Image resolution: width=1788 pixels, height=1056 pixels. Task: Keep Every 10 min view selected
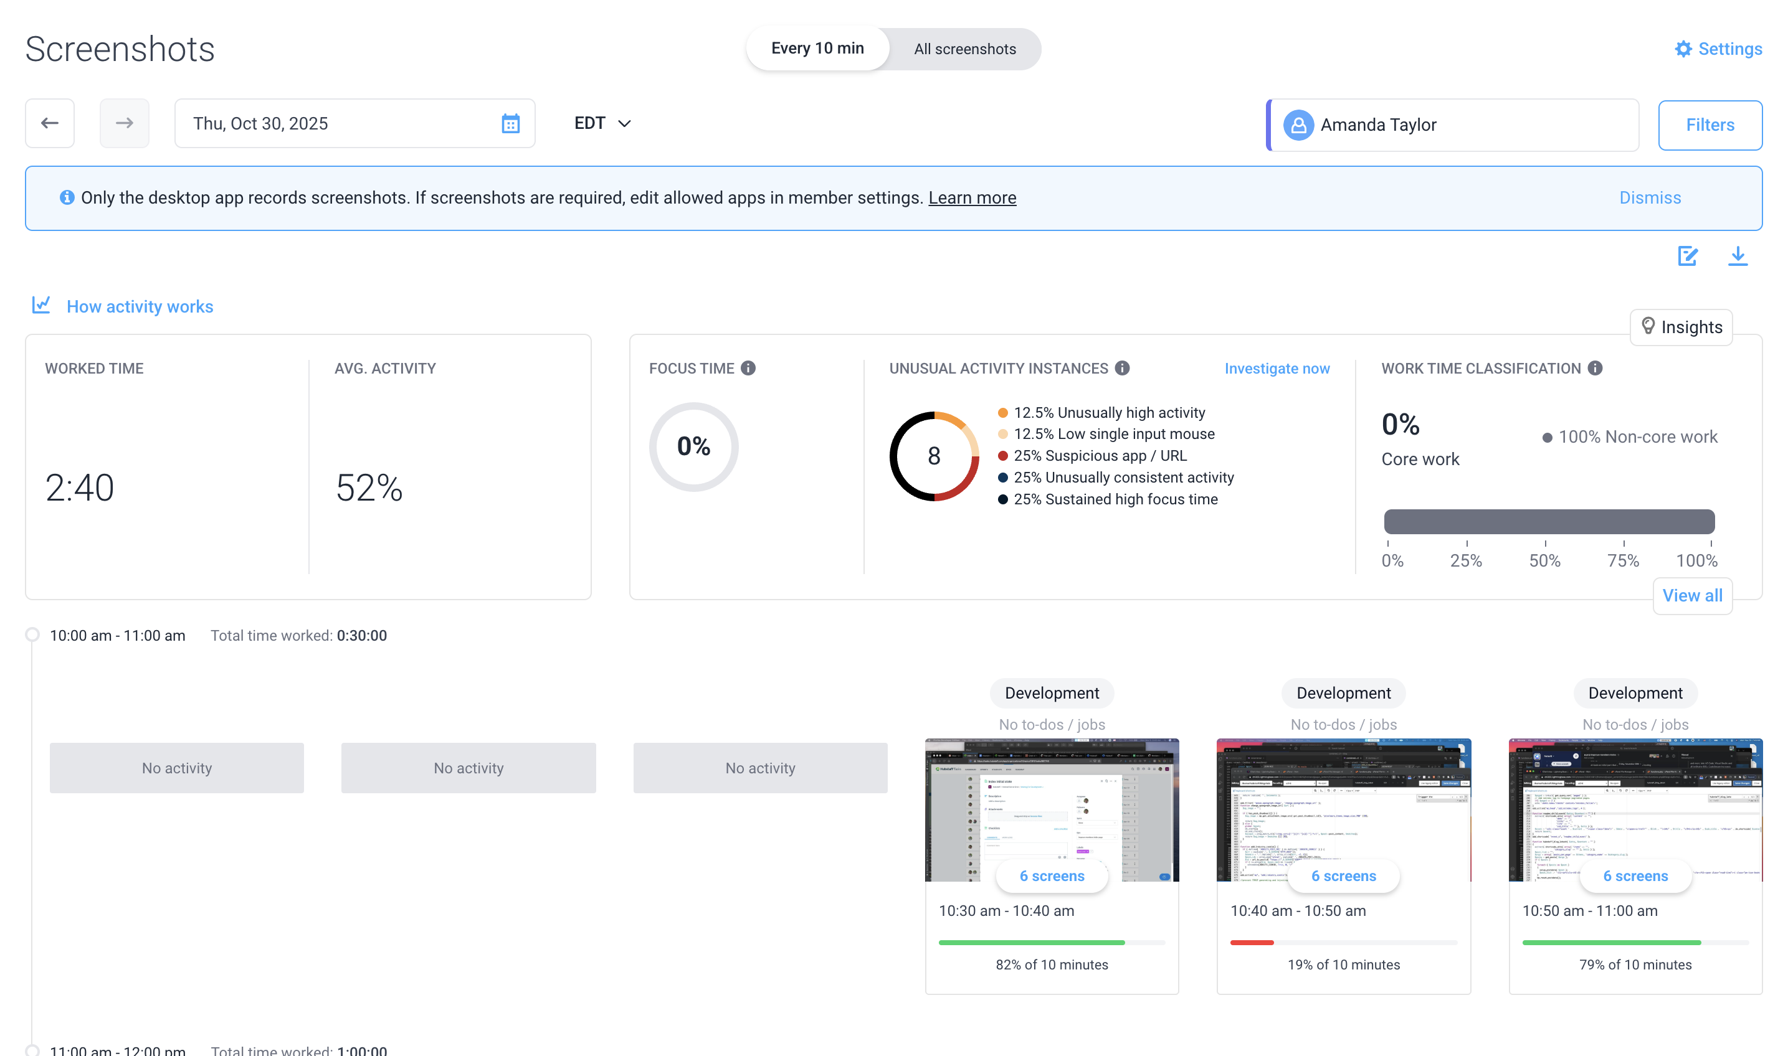817,48
